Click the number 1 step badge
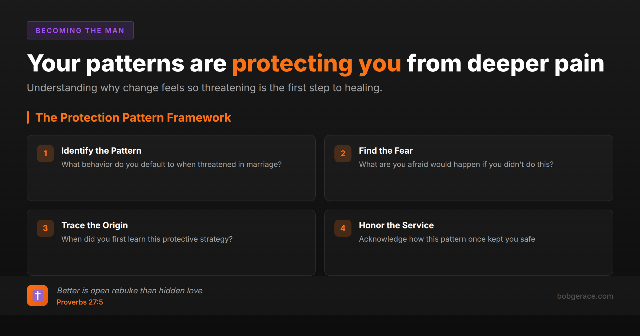This screenshot has height=336, width=640. pos(45,154)
